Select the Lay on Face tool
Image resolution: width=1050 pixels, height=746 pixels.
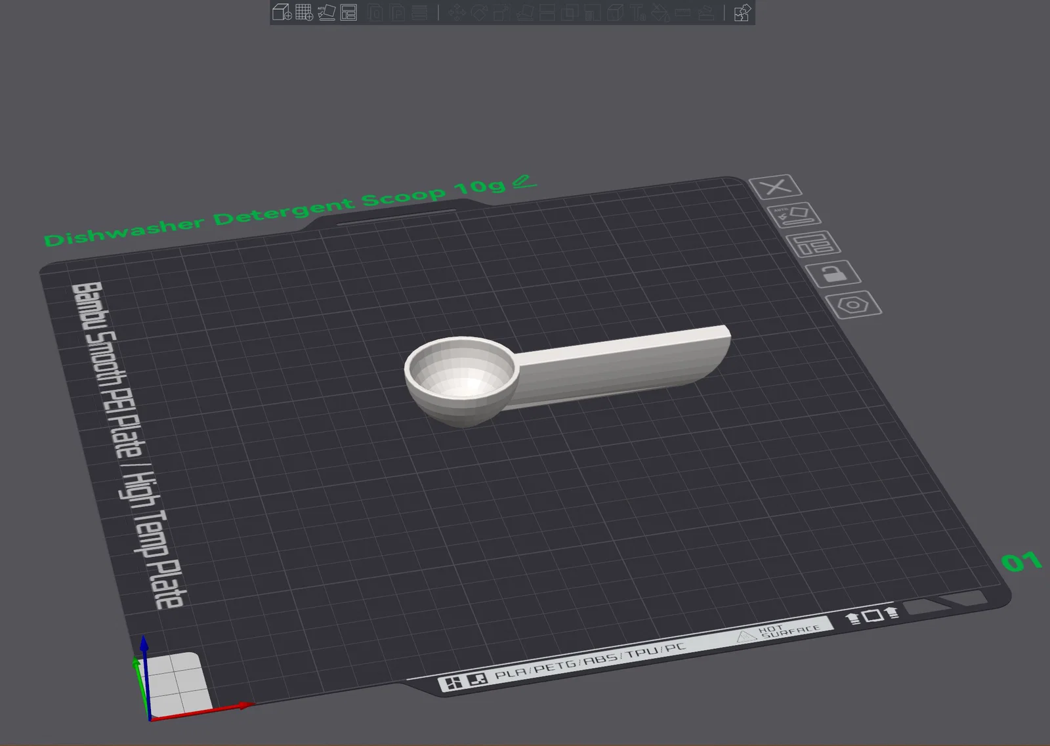(525, 12)
